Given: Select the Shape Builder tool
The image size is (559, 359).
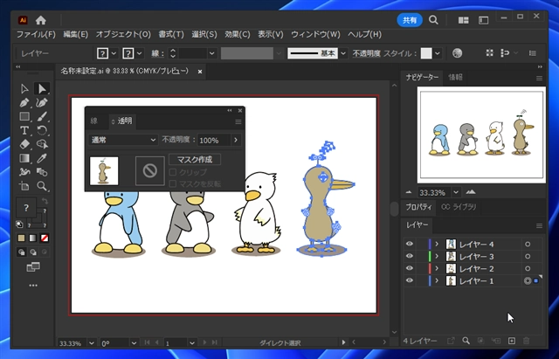Looking at the screenshot, I should tap(42, 144).
